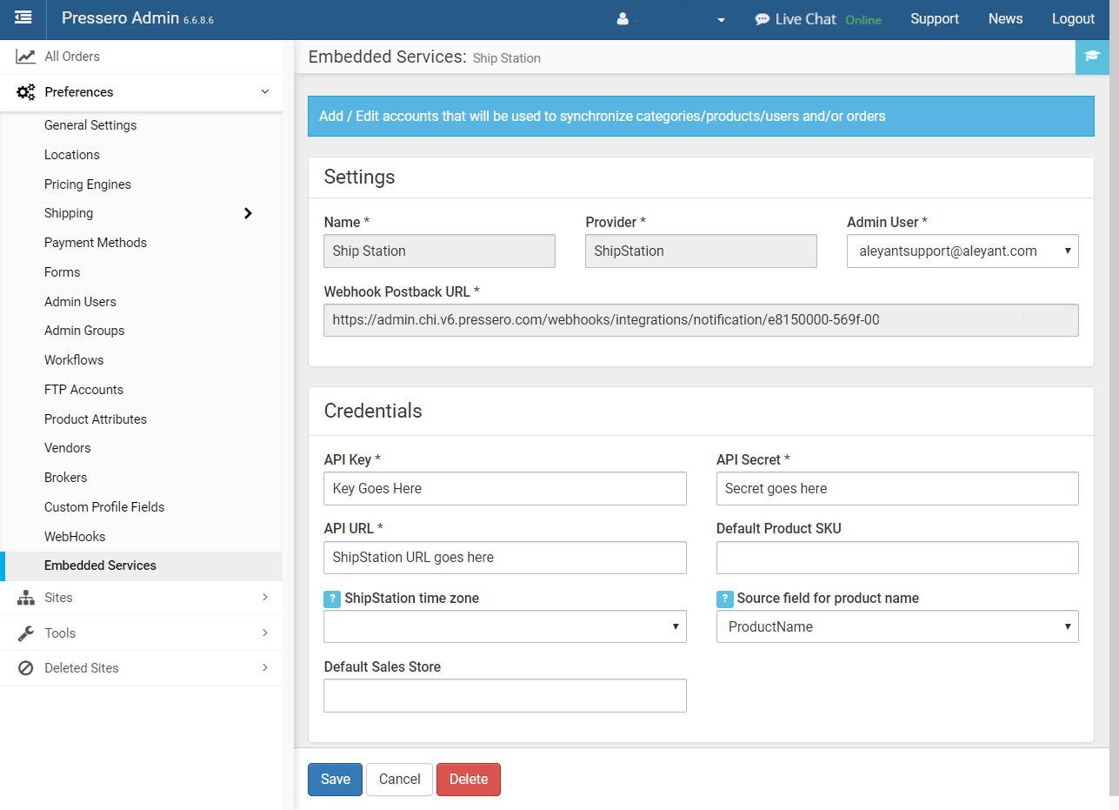The height and width of the screenshot is (810, 1119).
Task: Click the ShipStation time zone help icon
Action: pyautogui.click(x=332, y=599)
